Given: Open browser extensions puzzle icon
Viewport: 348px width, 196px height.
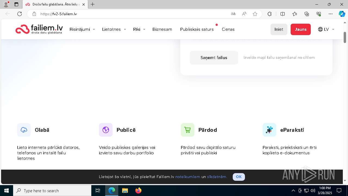Looking at the screenshot, I should pyautogui.click(x=269, y=14).
